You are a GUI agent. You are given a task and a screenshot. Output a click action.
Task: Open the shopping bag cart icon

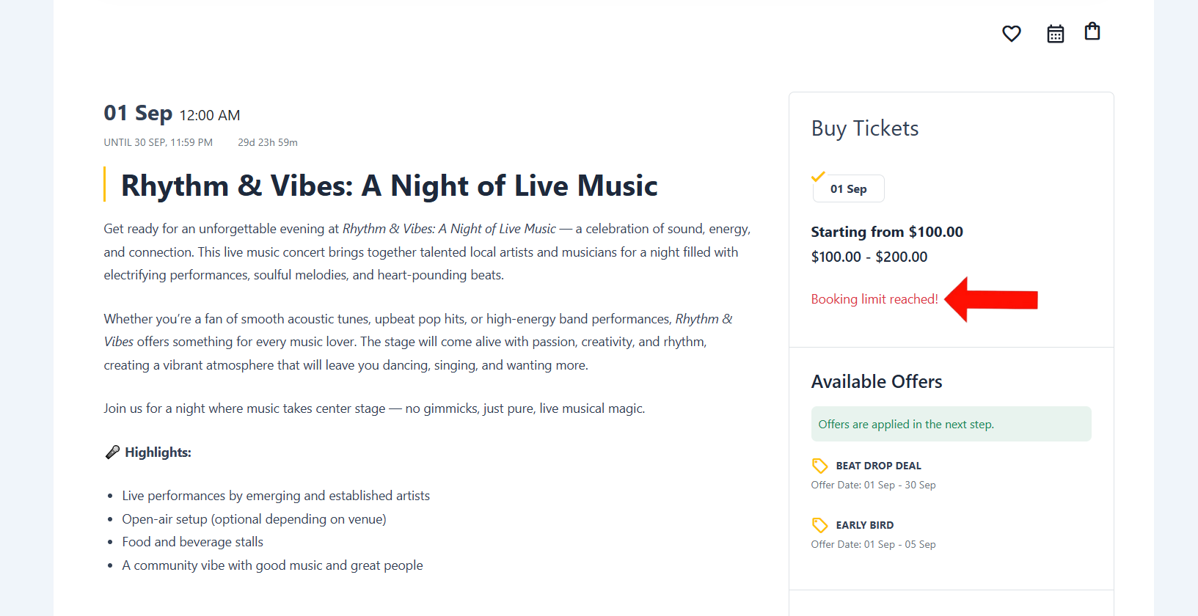point(1092,32)
